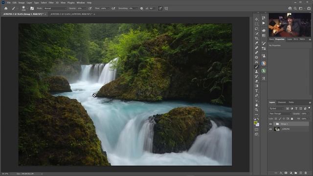Open the Window menu
This screenshot has height=176, width=313.
[81, 2]
